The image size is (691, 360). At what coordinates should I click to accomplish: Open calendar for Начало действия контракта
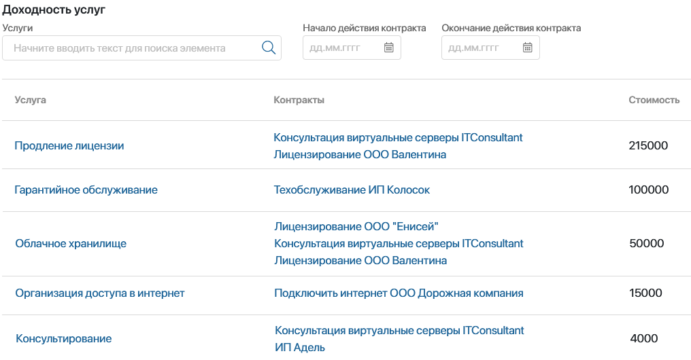pyautogui.click(x=389, y=48)
